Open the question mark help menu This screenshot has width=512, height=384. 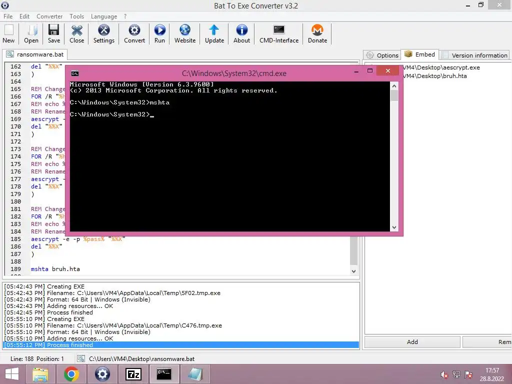point(125,16)
